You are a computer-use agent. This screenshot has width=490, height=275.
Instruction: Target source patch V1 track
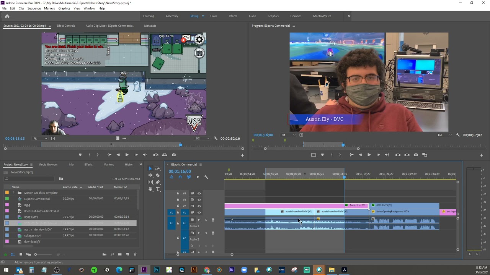[171, 212]
